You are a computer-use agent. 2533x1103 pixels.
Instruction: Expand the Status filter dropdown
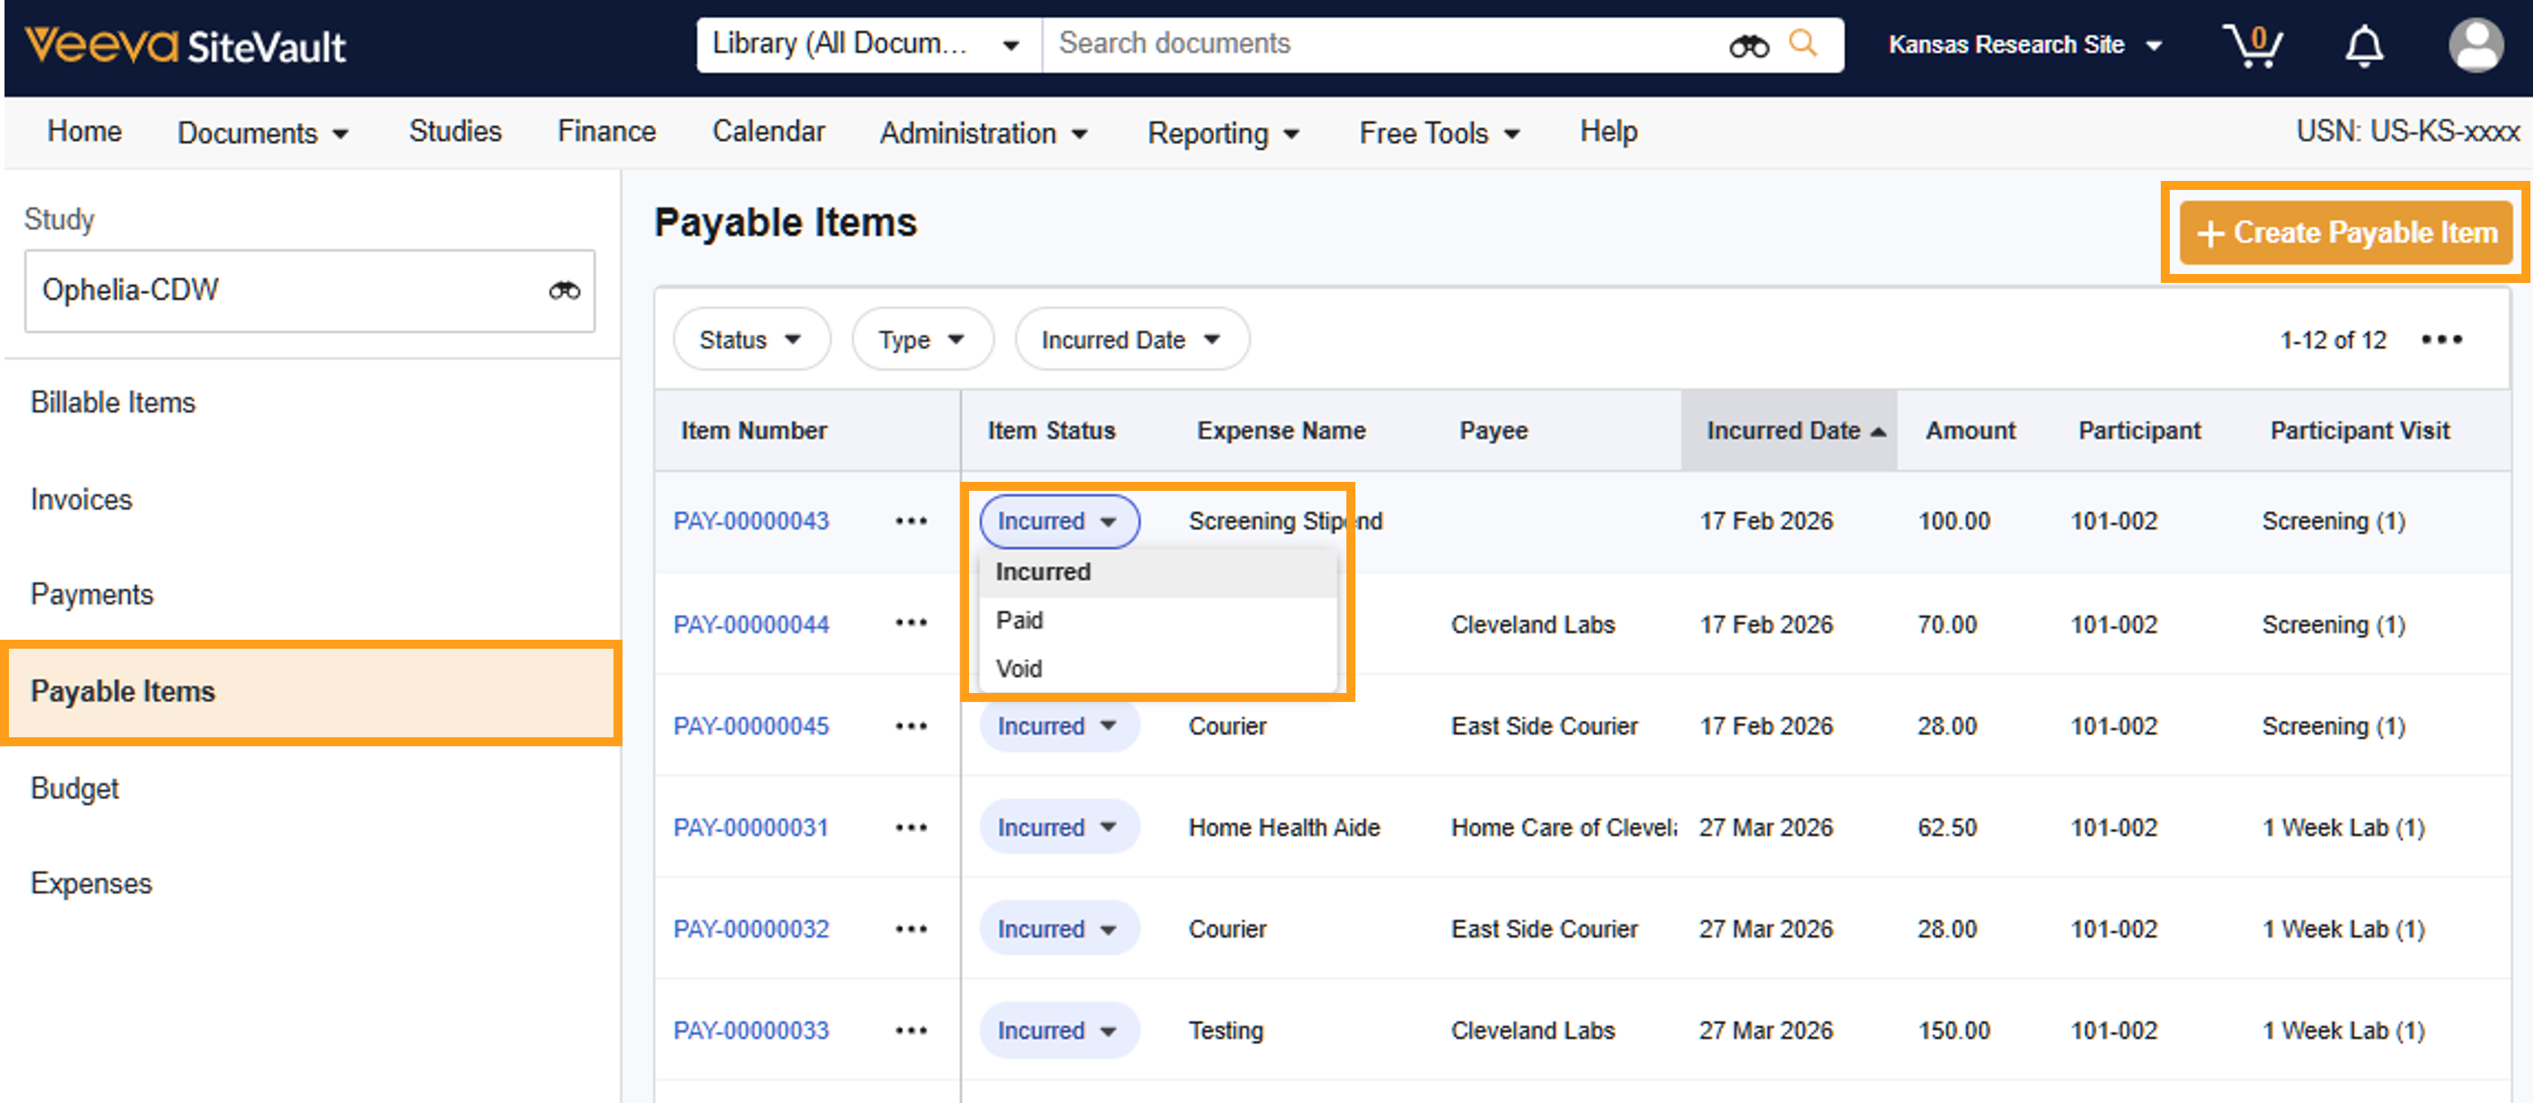point(750,340)
